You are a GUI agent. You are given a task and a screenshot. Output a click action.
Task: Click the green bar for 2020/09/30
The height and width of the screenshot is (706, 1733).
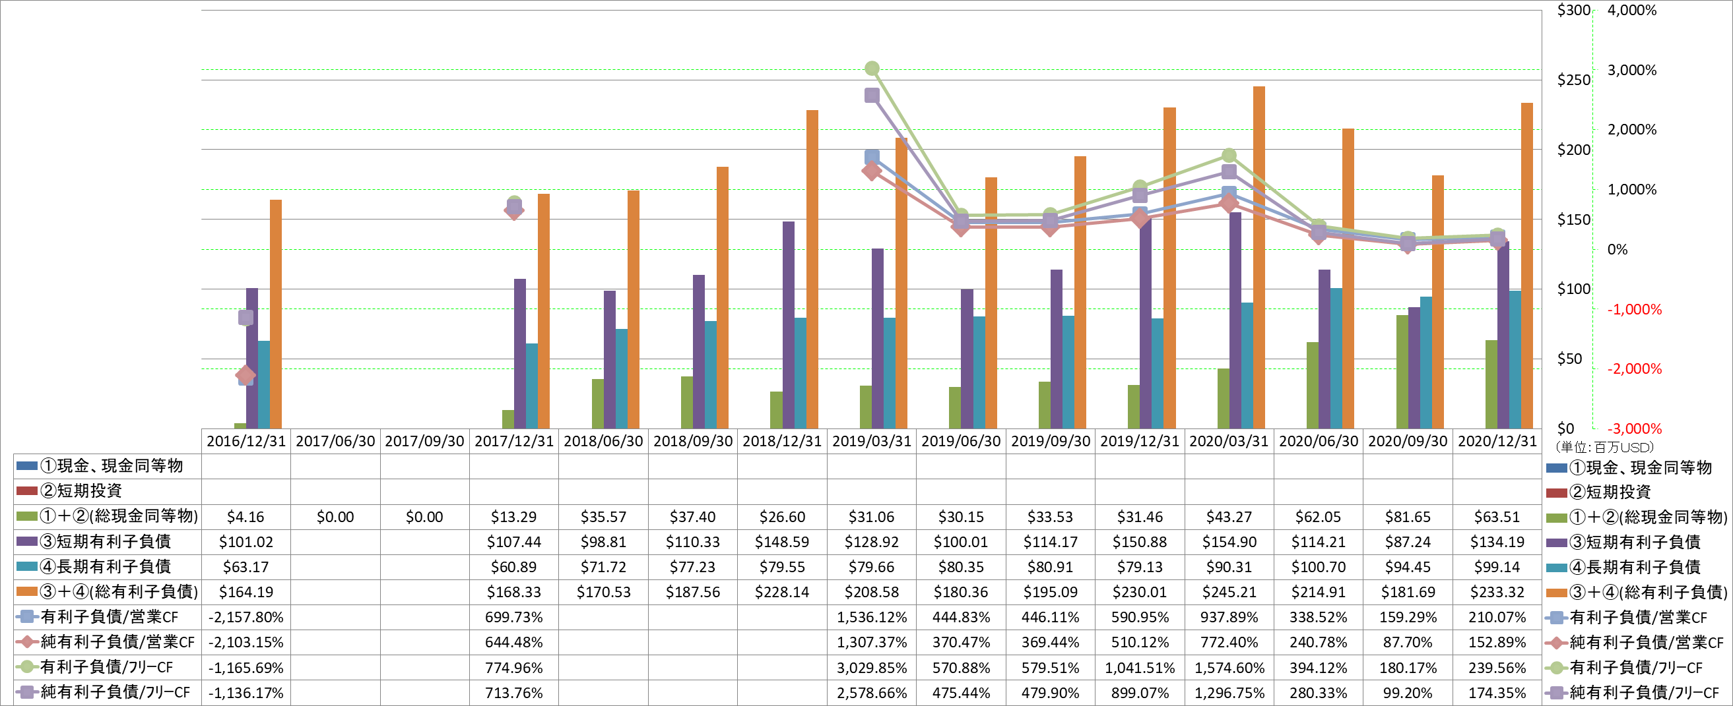click(x=1402, y=372)
